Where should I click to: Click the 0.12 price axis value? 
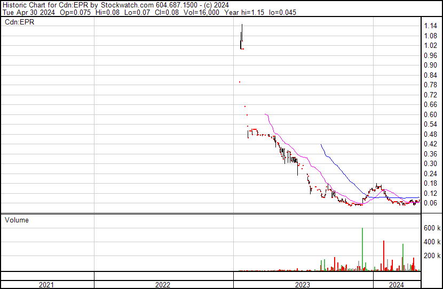point(431,194)
